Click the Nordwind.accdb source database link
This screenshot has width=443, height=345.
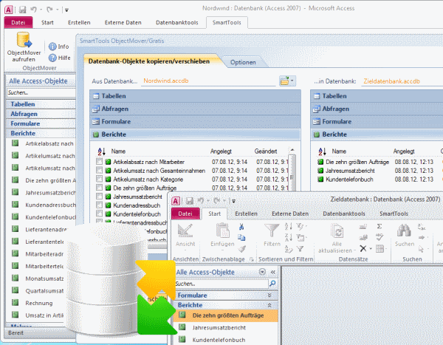click(166, 81)
